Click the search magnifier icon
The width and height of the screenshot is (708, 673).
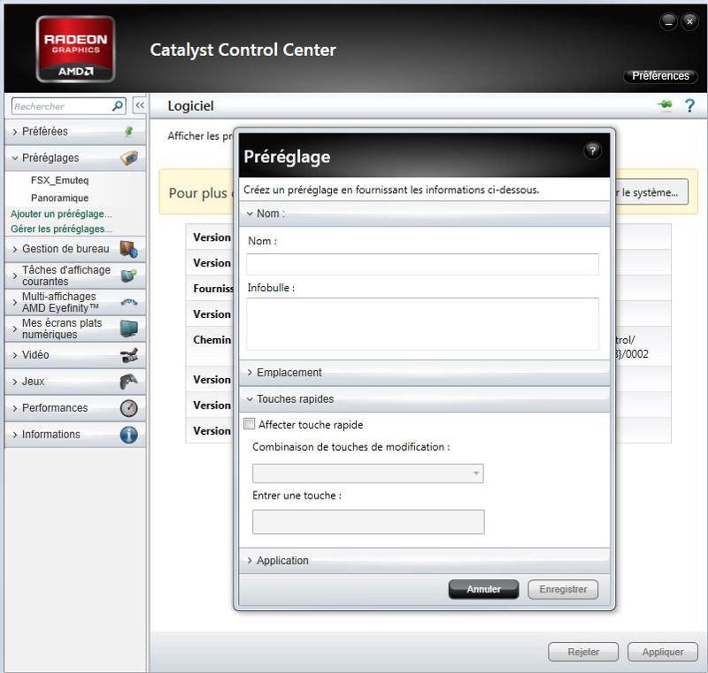[x=118, y=106]
